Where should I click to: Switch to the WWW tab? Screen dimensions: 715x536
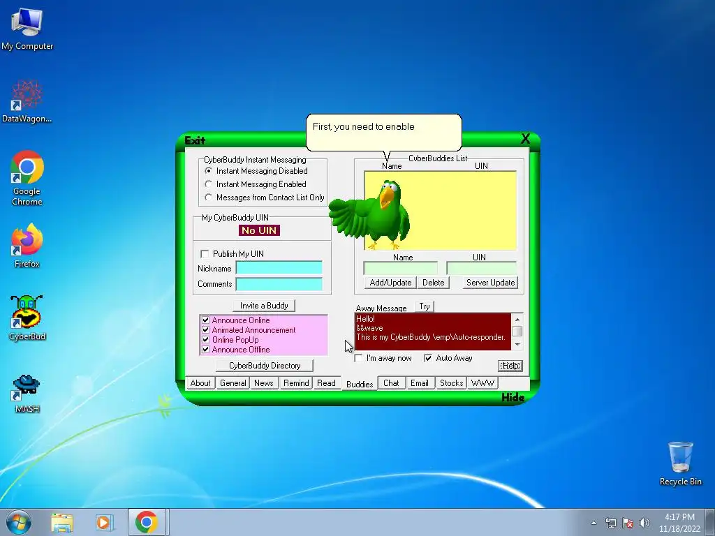(x=482, y=383)
